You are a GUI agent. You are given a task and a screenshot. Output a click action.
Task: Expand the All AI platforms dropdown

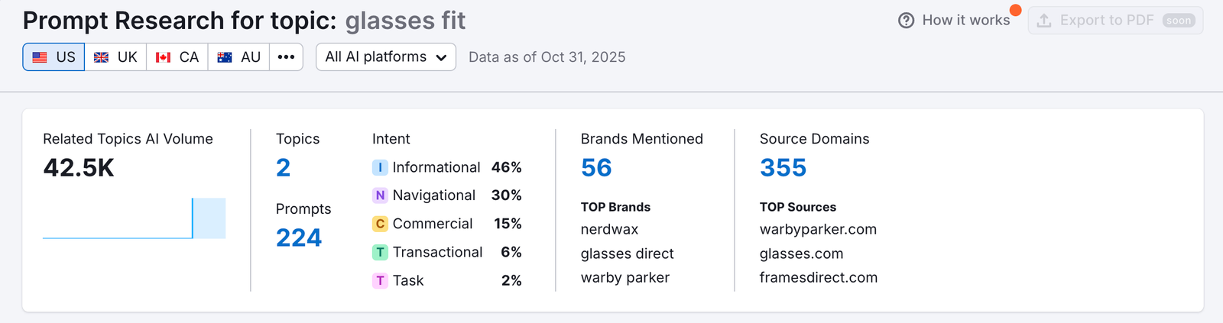pyautogui.click(x=386, y=57)
